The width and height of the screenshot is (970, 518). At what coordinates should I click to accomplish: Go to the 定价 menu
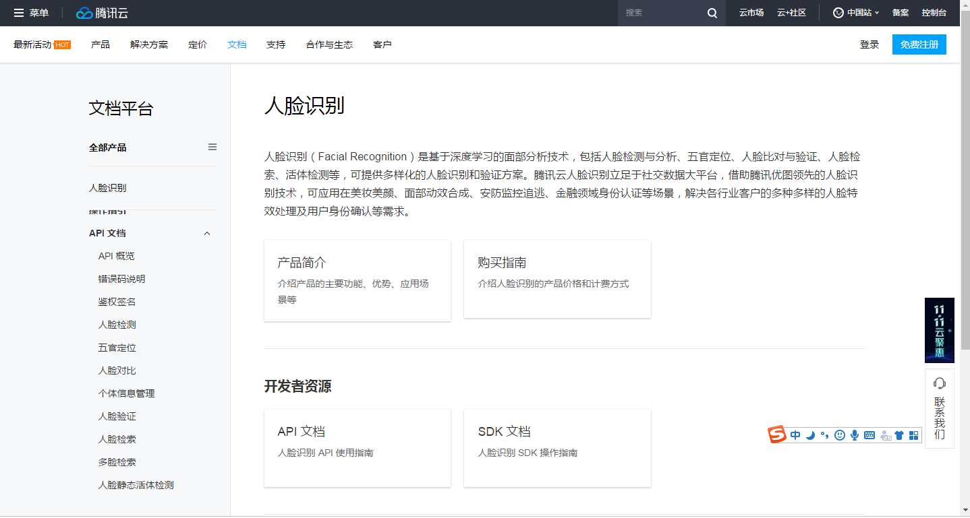tap(198, 44)
